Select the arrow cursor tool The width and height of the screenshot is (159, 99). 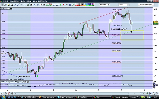(x=2, y=5)
